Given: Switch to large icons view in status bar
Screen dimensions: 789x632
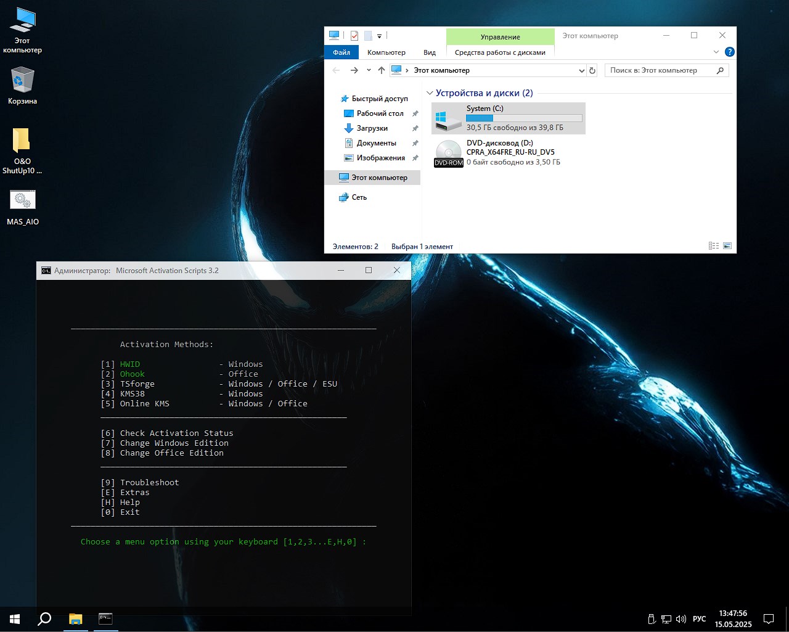Looking at the screenshot, I should (x=727, y=246).
